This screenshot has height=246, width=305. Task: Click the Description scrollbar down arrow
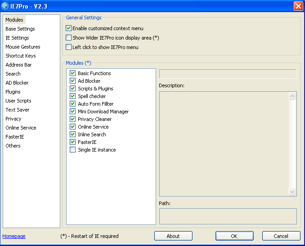click(292, 192)
